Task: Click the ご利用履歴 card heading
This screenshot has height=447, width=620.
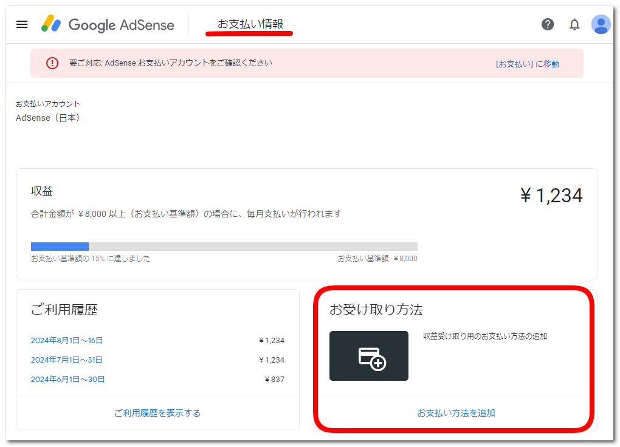Action: (x=64, y=310)
